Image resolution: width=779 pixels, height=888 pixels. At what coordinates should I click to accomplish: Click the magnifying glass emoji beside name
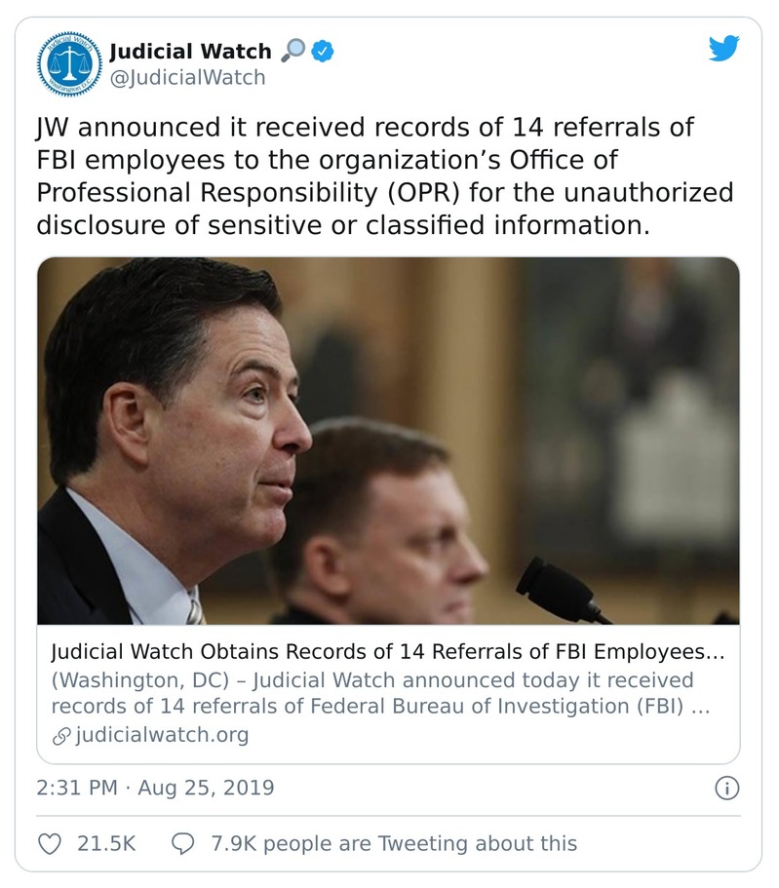[x=292, y=52]
